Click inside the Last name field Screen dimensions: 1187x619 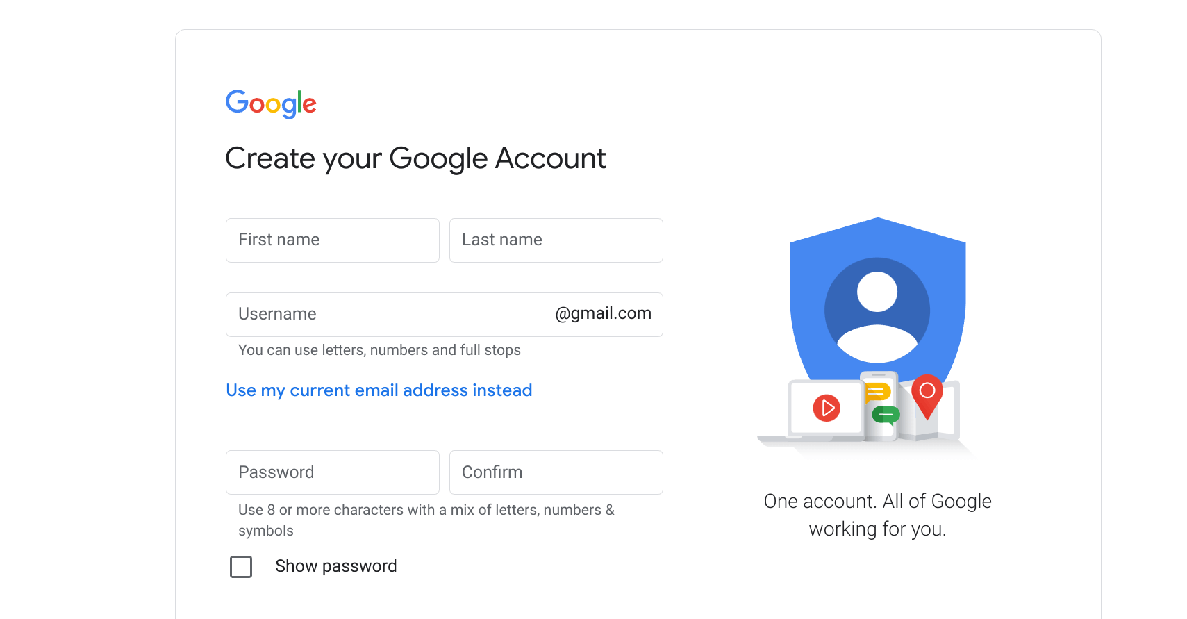(555, 240)
